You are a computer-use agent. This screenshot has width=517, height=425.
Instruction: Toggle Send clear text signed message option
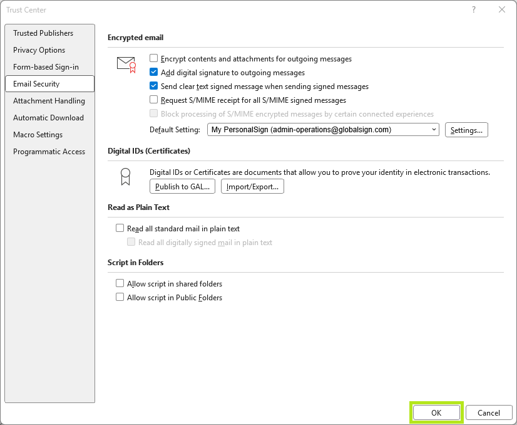[x=154, y=87]
